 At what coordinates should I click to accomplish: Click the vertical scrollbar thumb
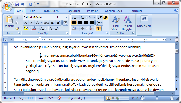click(177, 51)
